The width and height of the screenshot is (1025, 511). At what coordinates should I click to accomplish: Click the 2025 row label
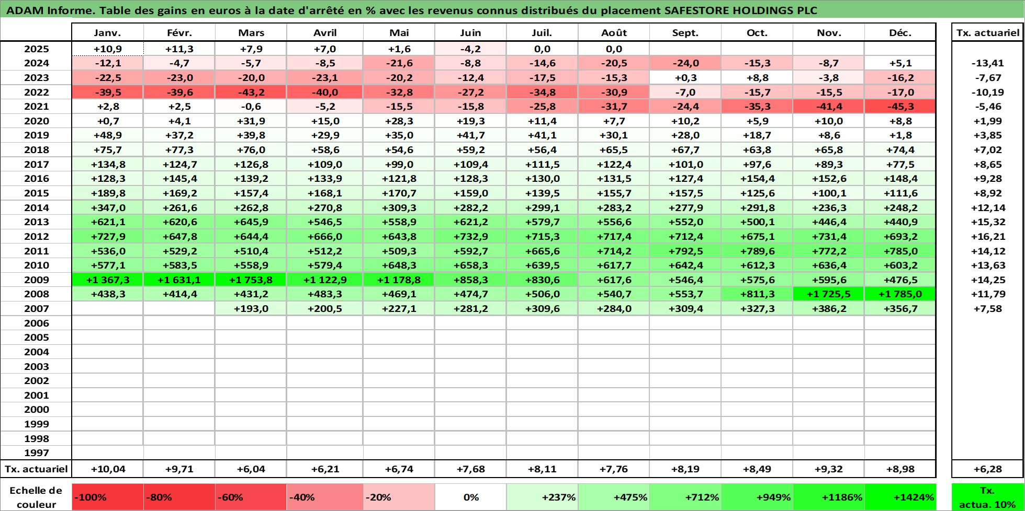pyautogui.click(x=36, y=49)
